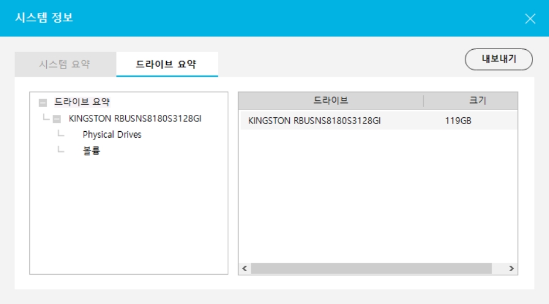
Task: Click the horizontal scrollbar thumb
Action: tap(372, 269)
